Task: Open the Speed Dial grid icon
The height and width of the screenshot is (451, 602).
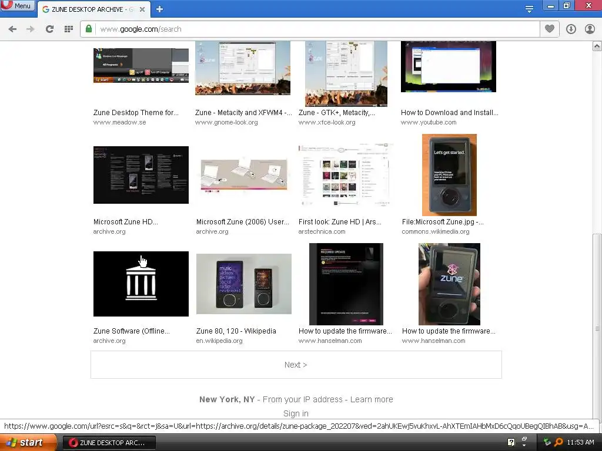Action: click(69, 29)
